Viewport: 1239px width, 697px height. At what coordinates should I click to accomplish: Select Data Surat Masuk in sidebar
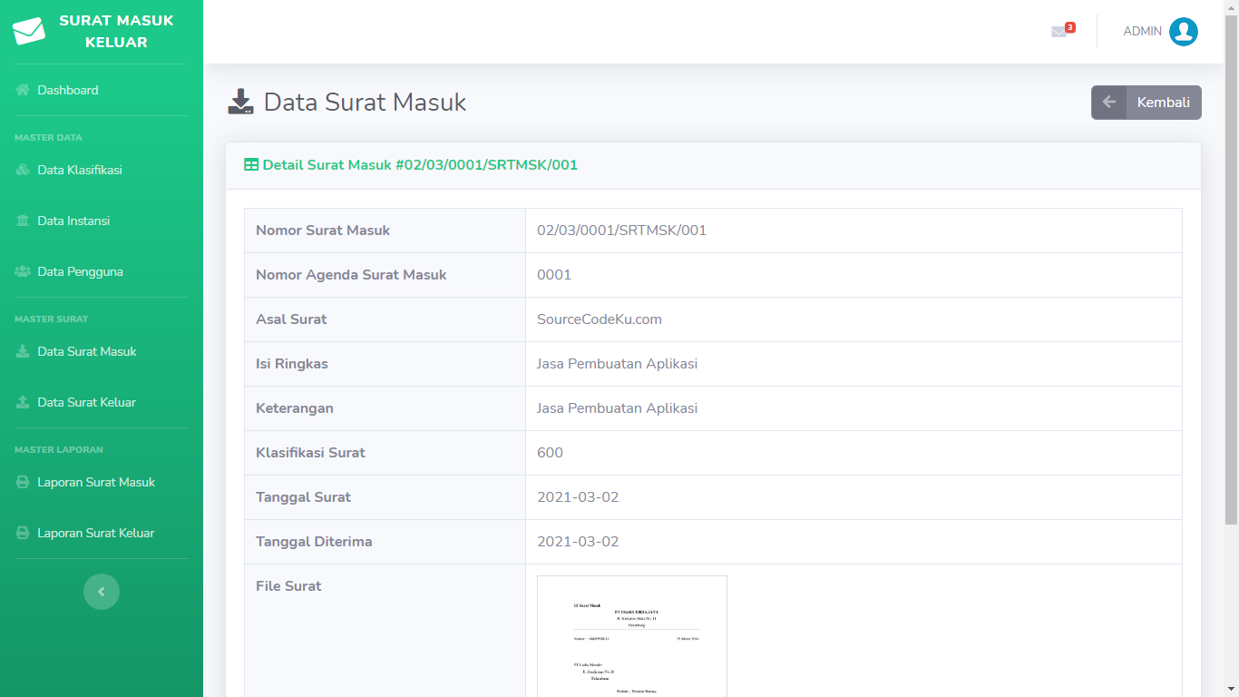coord(102,351)
